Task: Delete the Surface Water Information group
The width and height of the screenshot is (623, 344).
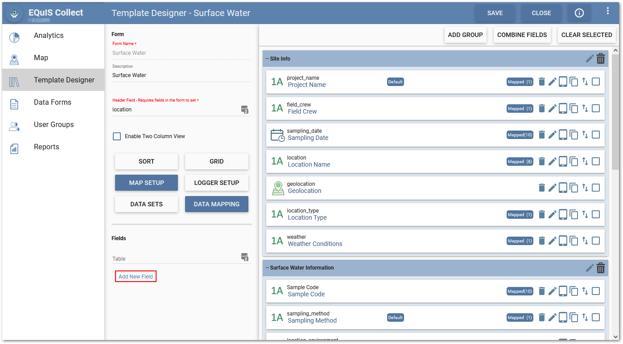Action: (601, 268)
